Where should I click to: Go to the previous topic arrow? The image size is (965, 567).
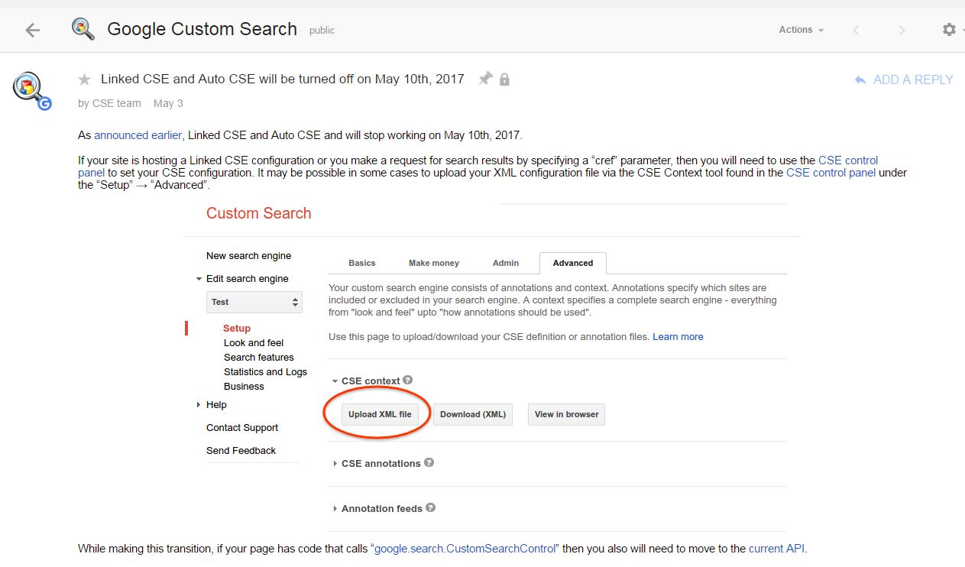coord(856,30)
